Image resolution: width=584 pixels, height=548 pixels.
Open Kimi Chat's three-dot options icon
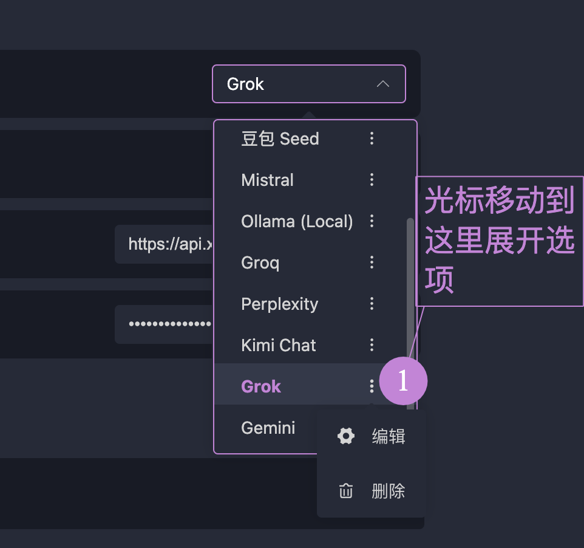[x=372, y=345]
